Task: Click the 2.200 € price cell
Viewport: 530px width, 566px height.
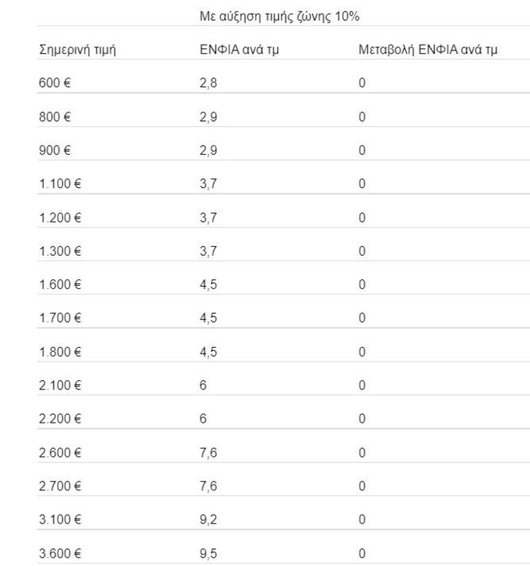Action: pos(60,419)
